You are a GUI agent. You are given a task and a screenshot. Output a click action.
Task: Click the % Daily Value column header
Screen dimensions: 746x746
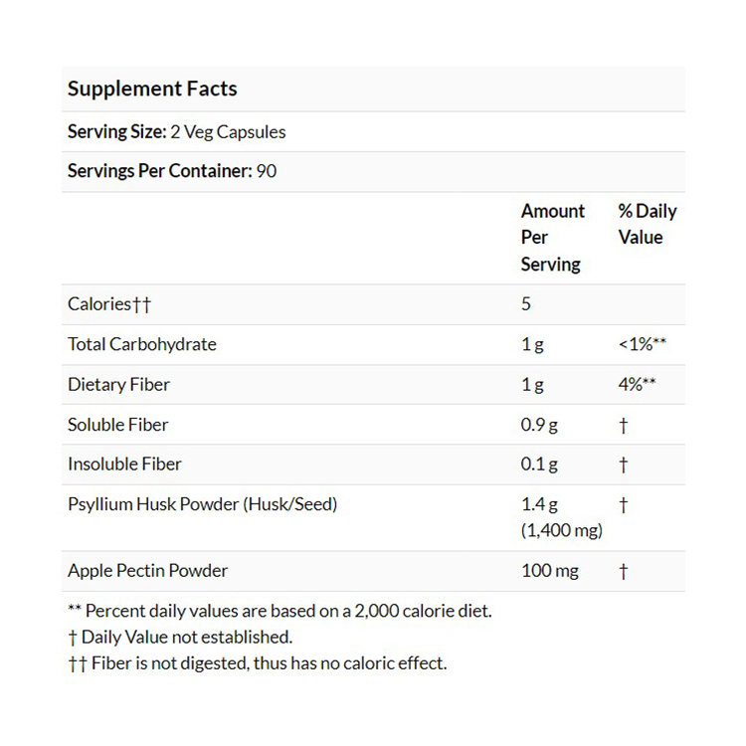click(647, 224)
